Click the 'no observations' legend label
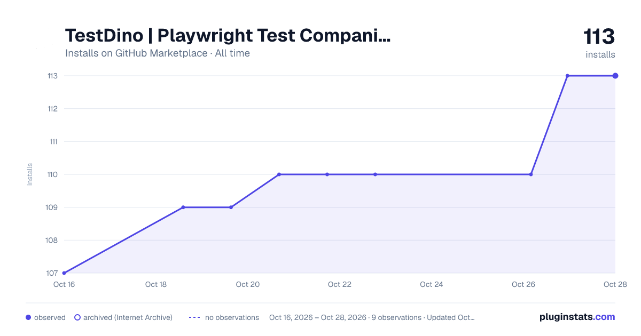 point(232,317)
